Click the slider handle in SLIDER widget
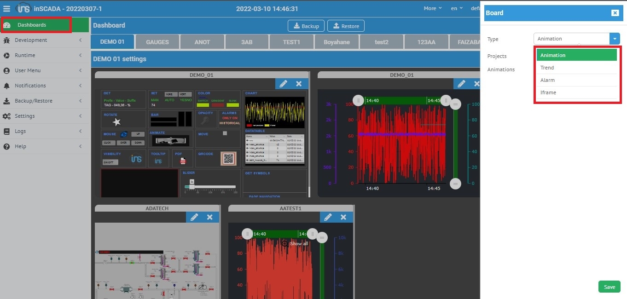Viewport: 627px width, 299px height. click(192, 186)
